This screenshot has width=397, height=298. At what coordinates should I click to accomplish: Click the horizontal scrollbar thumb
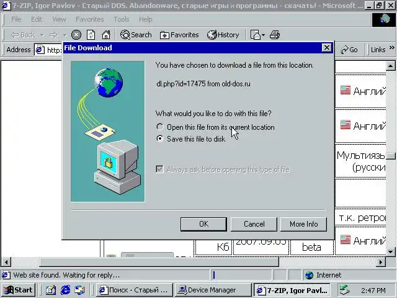(159, 262)
